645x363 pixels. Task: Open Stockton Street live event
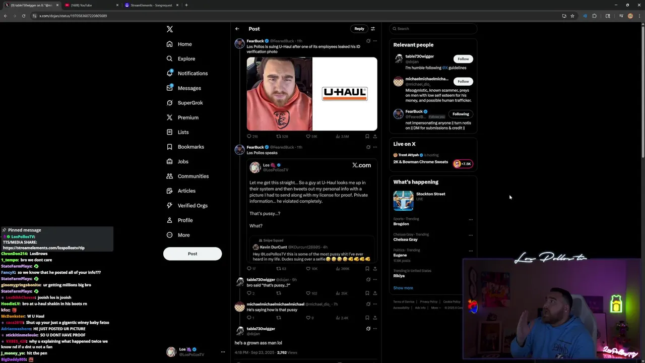pyautogui.click(x=433, y=201)
